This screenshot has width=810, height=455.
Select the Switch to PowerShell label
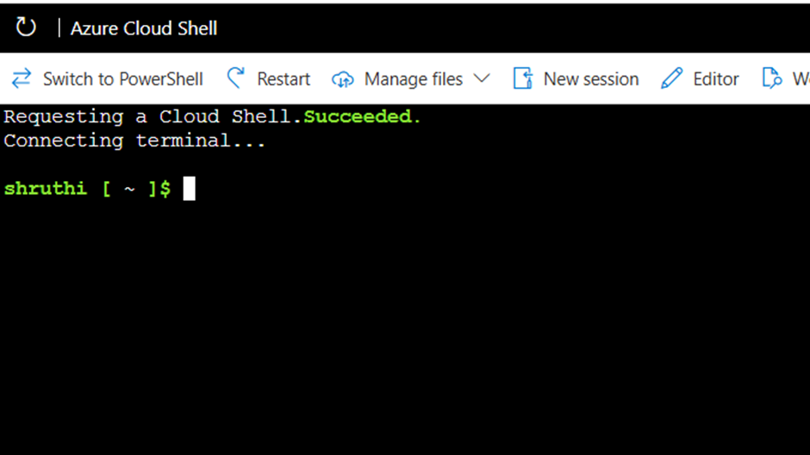[x=123, y=79]
